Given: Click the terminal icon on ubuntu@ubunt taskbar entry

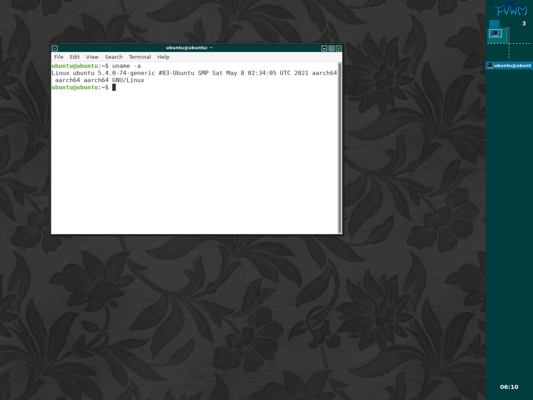Looking at the screenshot, I should click(490, 65).
